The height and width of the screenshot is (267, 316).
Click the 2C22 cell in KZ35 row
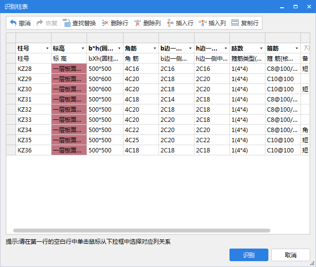[212, 140]
